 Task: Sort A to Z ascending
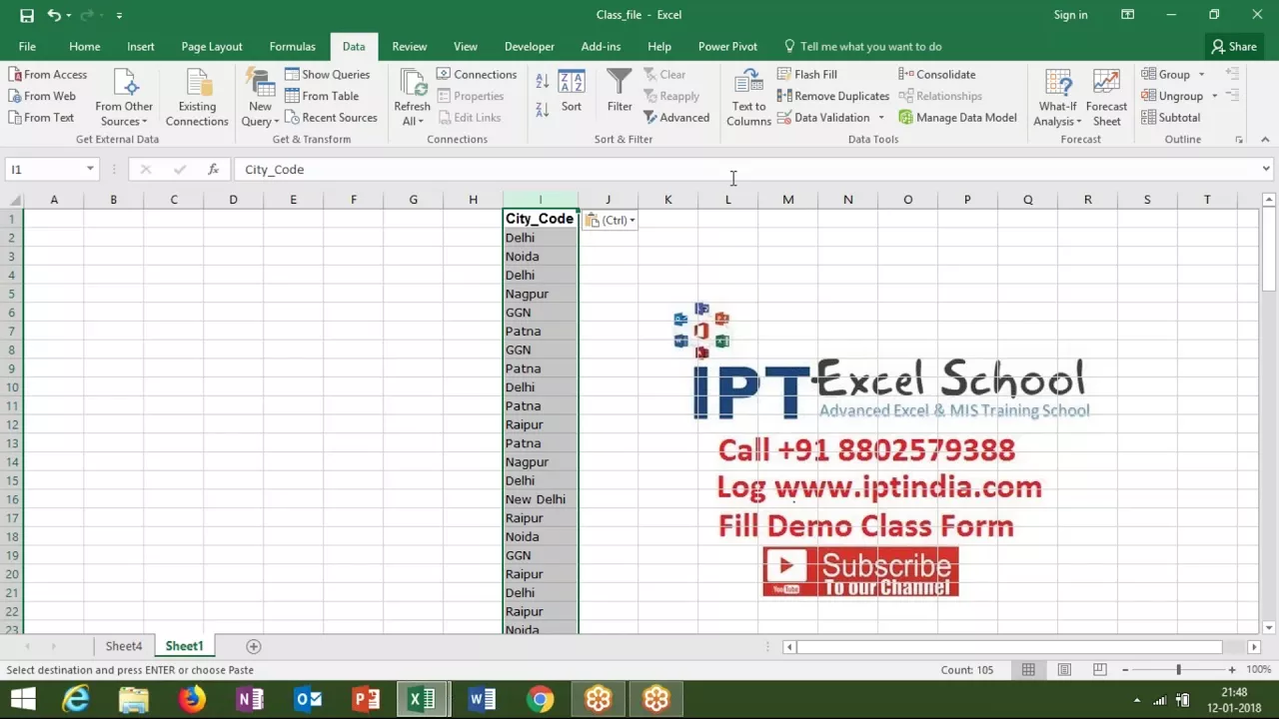click(x=542, y=82)
